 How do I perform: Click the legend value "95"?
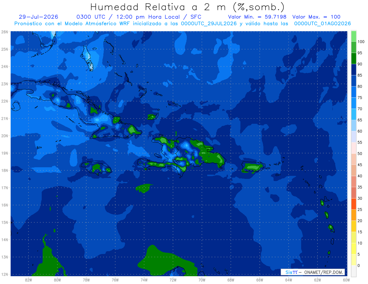[360, 53]
